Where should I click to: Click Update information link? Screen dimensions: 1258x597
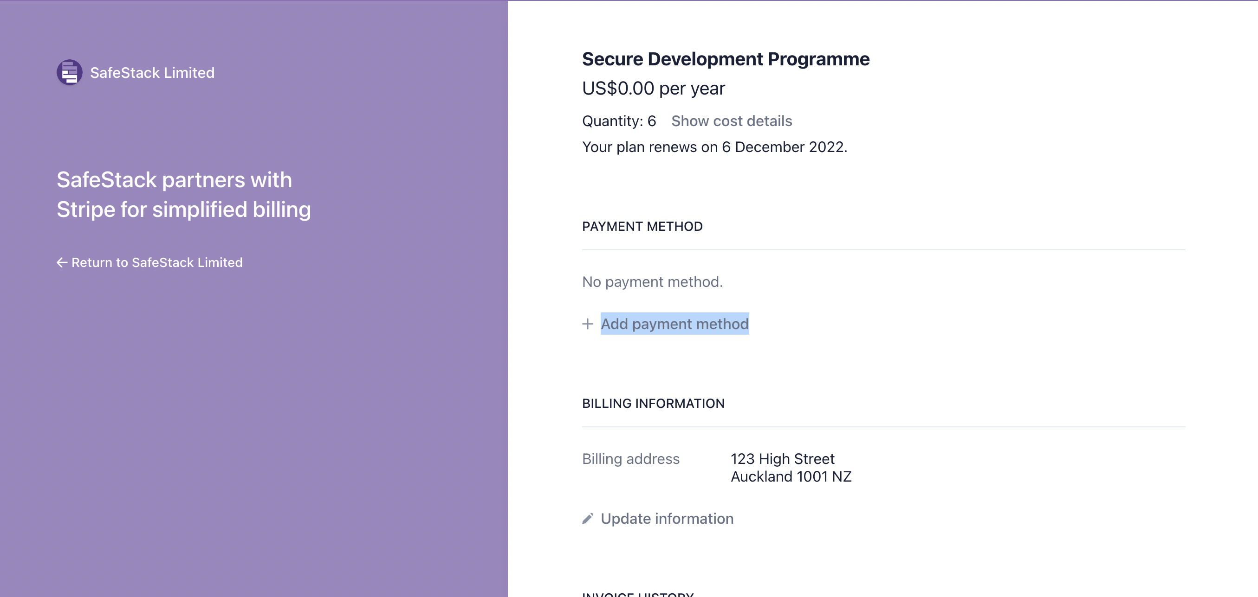(x=667, y=519)
